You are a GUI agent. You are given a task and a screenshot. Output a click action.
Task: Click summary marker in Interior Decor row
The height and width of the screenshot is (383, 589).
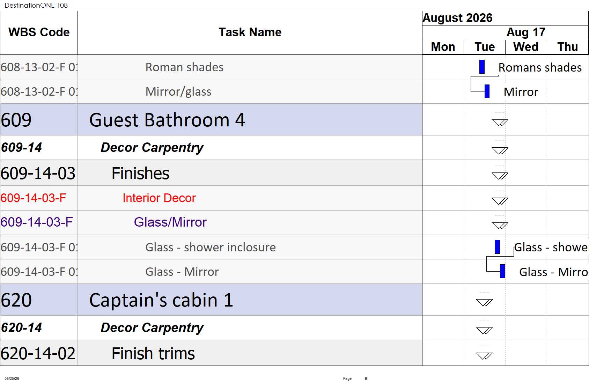click(x=500, y=201)
